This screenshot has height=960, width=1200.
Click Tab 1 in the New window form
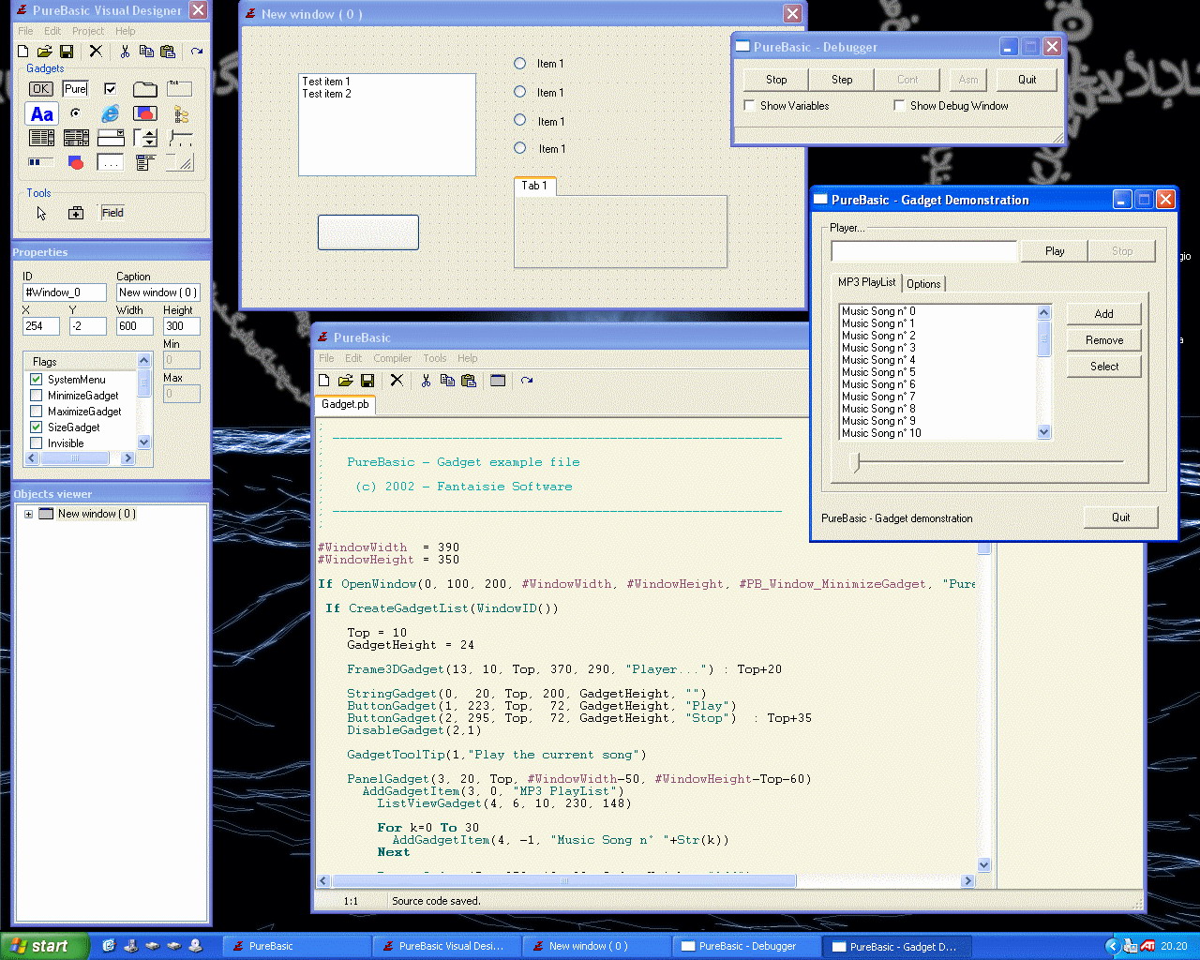click(x=534, y=186)
